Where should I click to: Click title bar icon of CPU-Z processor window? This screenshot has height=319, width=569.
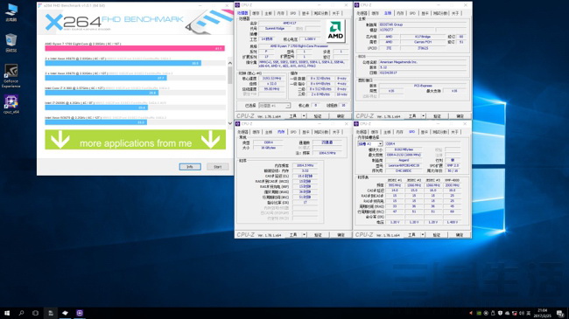click(x=238, y=5)
